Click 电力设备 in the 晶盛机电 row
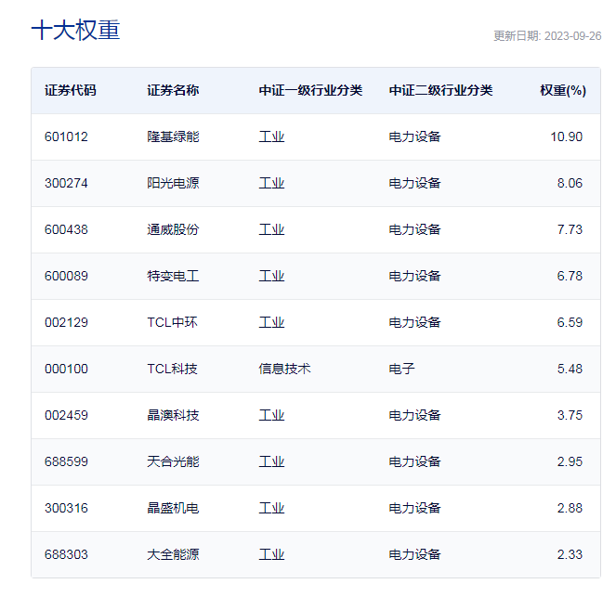 414,508
